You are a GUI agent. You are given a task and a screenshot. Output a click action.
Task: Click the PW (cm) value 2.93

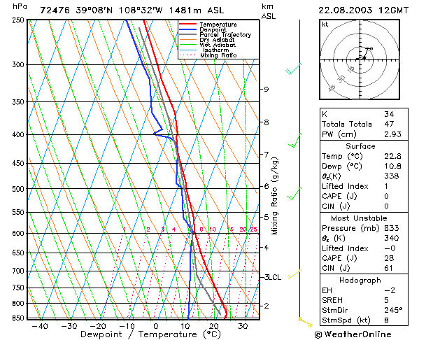(x=392, y=134)
